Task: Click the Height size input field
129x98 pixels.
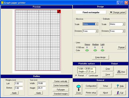Action: pos(42,88)
